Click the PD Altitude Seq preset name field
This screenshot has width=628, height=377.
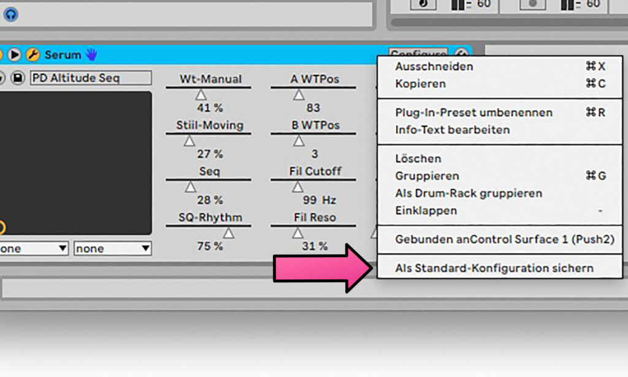[x=91, y=78]
